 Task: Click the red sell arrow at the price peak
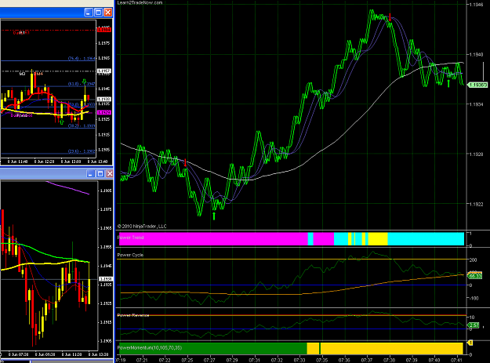click(x=390, y=17)
